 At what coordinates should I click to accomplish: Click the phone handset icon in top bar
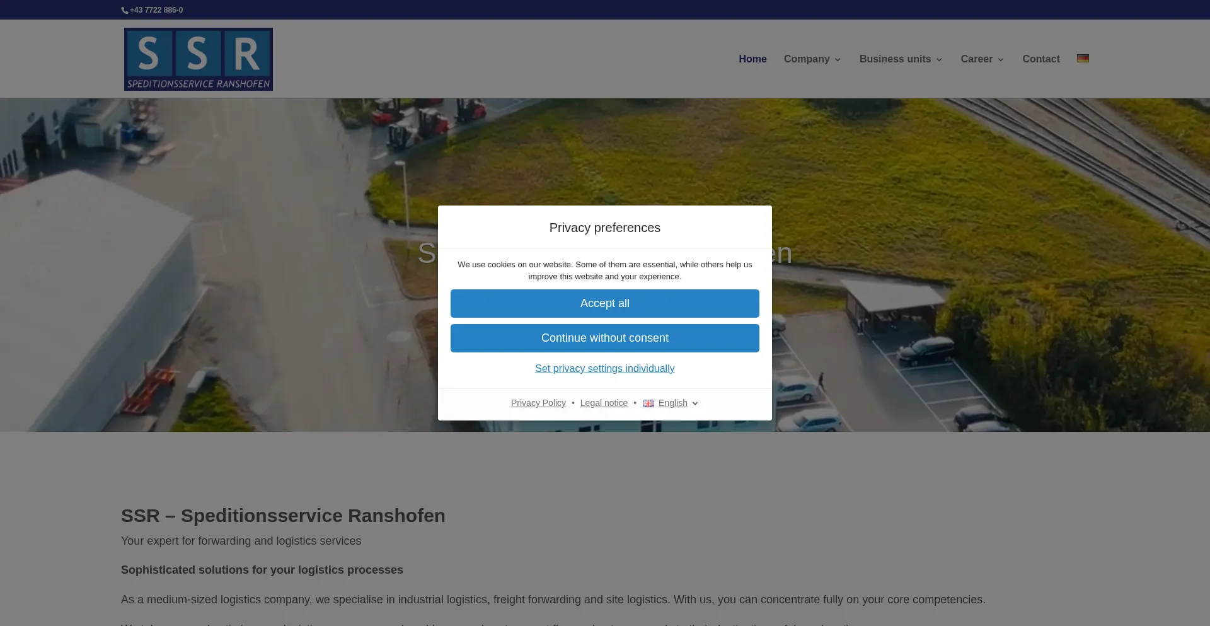[125, 11]
